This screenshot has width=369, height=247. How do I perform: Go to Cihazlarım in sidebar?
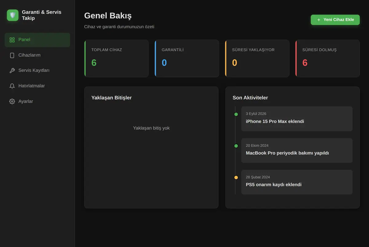point(37,55)
